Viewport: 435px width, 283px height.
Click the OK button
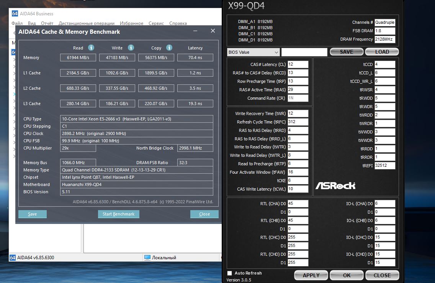[347, 275]
